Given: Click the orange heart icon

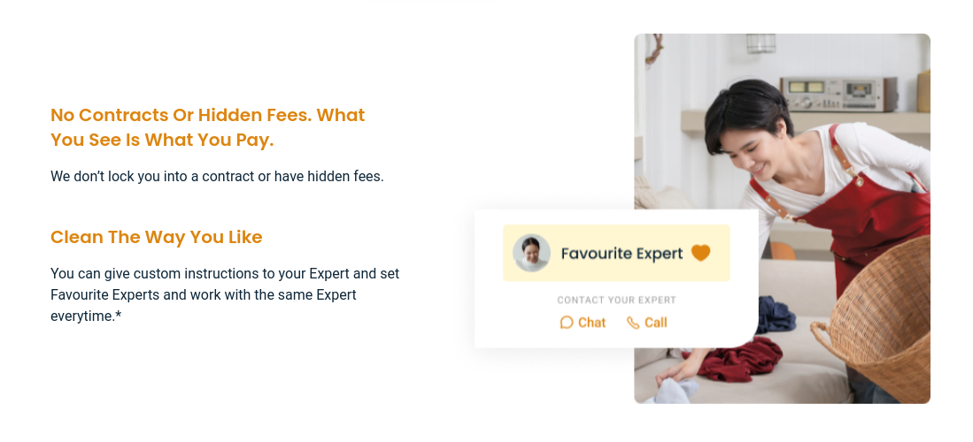Looking at the screenshot, I should (700, 253).
